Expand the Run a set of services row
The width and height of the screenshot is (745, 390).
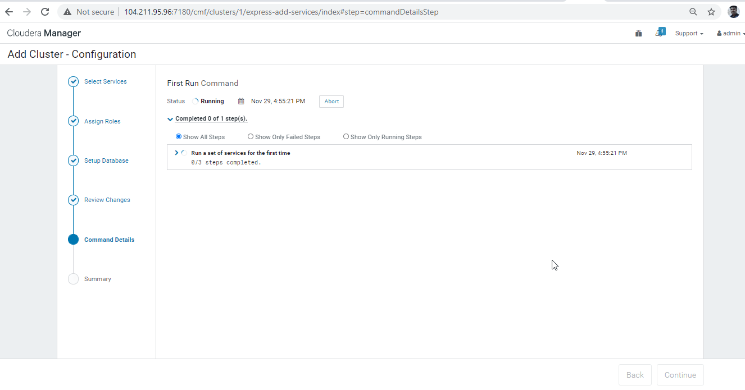(176, 153)
